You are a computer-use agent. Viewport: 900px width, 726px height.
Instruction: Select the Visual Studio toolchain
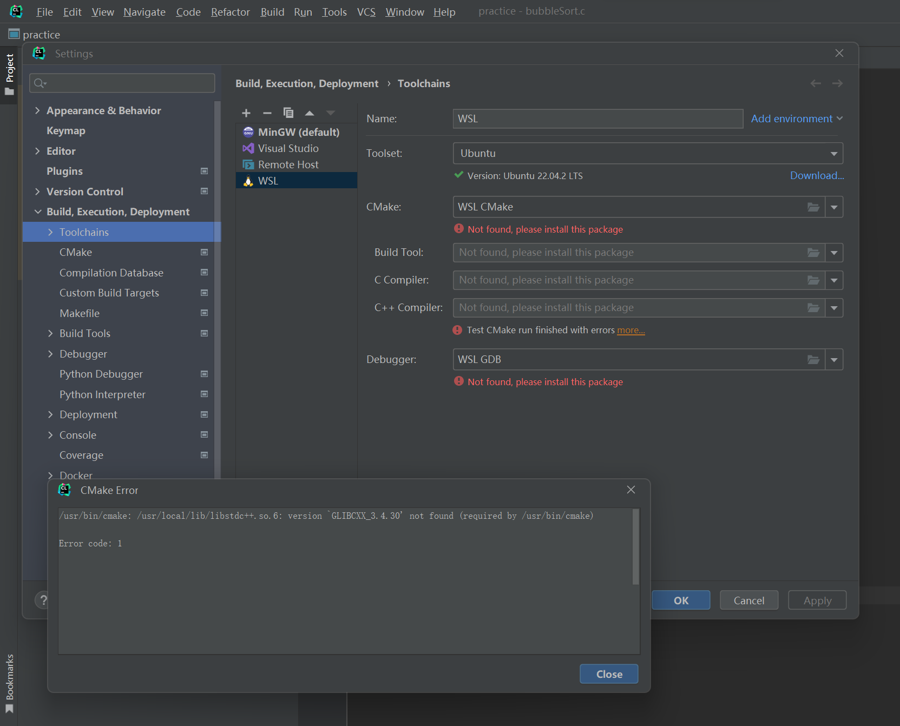click(x=287, y=148)
